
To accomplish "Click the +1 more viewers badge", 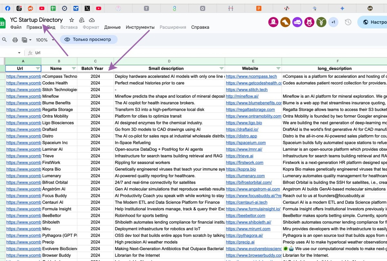I will 333,22.
